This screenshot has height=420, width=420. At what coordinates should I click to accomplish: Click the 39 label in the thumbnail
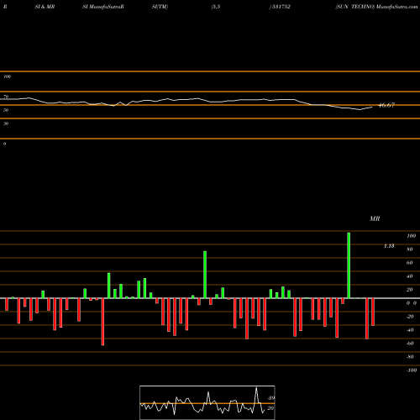[270, 398]
